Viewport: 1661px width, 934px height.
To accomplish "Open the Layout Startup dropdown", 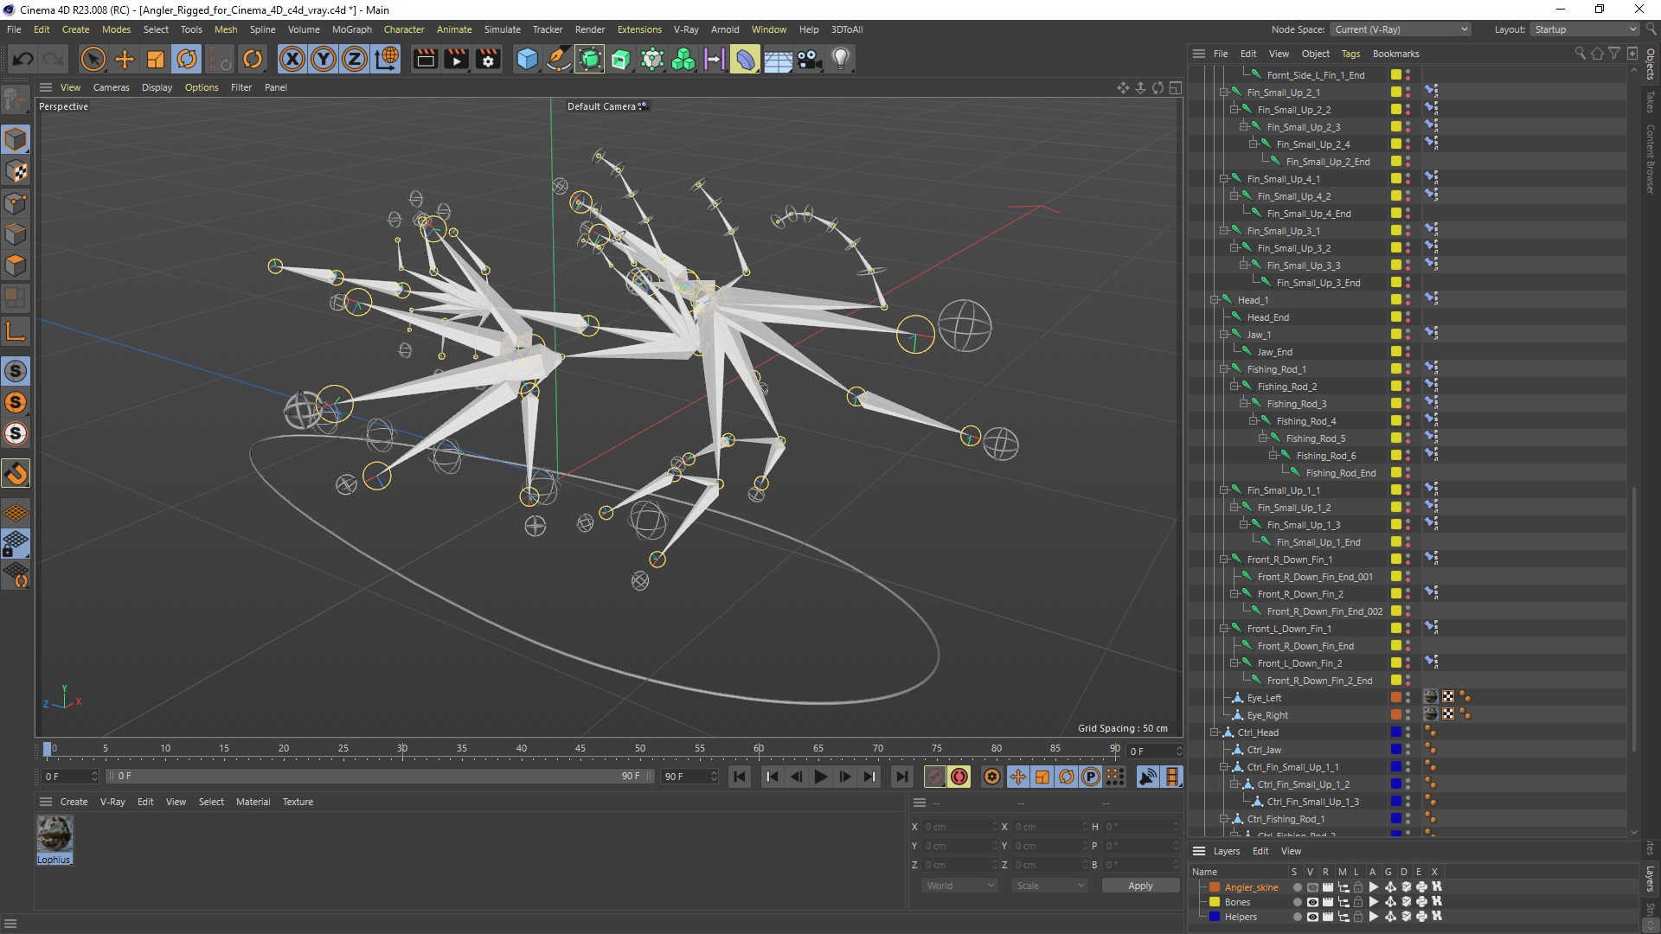I will [x=1585, y=29].
